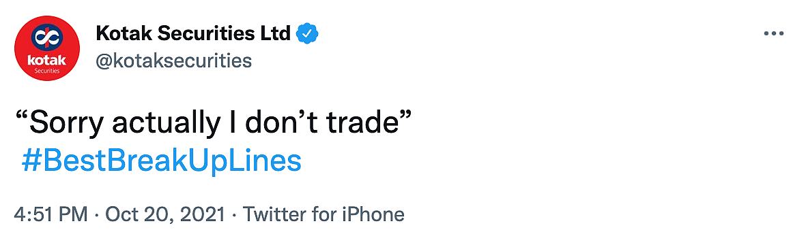
Task: Click the 4:51 PM timestamp
Action: point(51,214)
